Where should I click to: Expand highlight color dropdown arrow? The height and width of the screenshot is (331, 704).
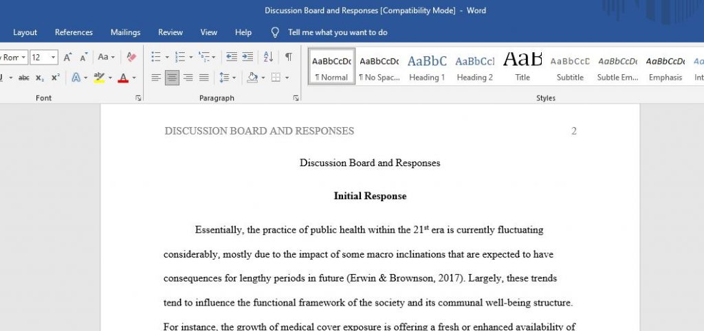point(110,78)
